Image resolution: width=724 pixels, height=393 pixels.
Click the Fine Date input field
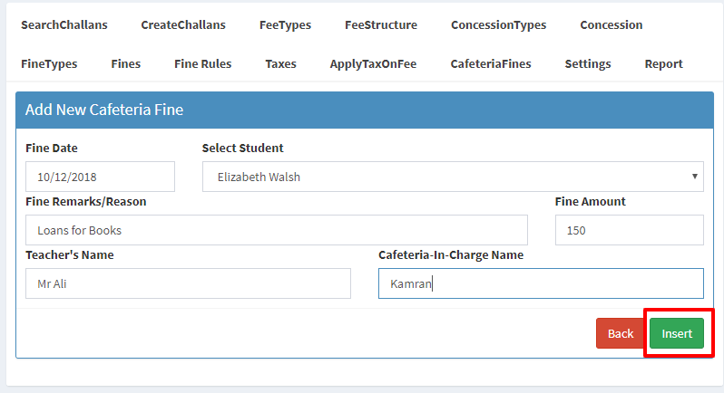tap(100, 177)
